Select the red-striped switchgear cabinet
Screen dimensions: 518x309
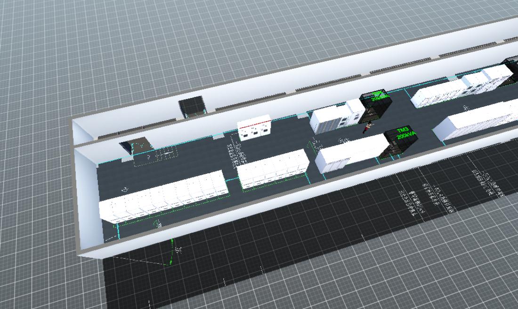click(x=254, y=127)
